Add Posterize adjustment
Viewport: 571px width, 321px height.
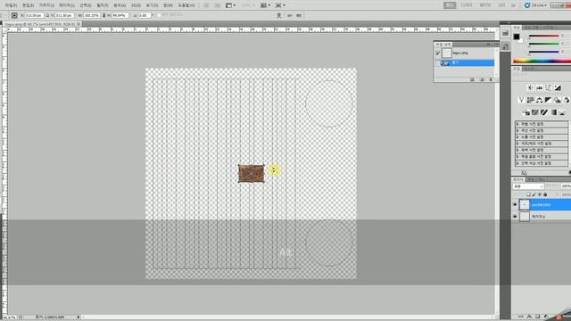[535, 112]
